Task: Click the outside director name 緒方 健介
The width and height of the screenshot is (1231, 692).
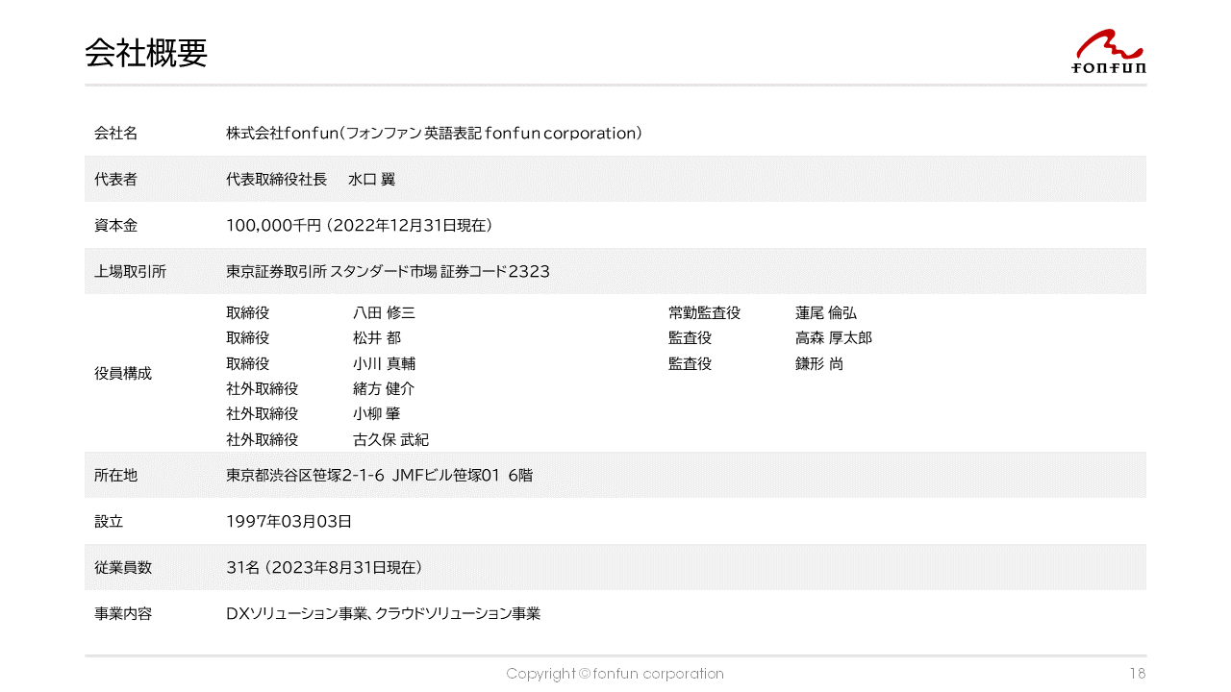Action: tap(384, 389)
